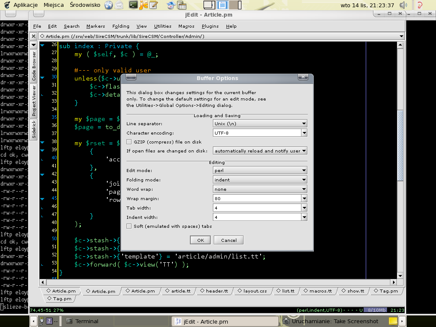The image size is (436, 327).
Task: Open the Code Browser side panel
Action: click(x=34, y=66)
